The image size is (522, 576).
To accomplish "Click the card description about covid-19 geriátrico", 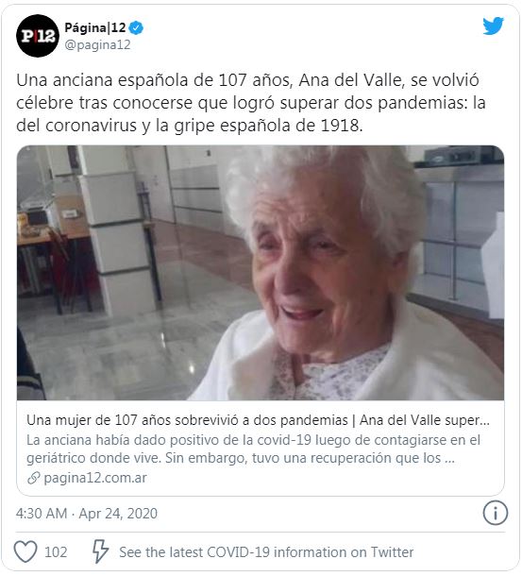I will coord(254,449).
